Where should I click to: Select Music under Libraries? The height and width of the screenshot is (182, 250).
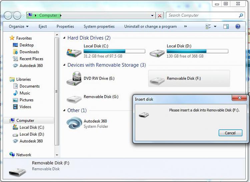pos(25,93)
